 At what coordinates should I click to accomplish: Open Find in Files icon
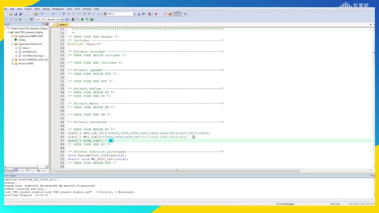point(105,14)
